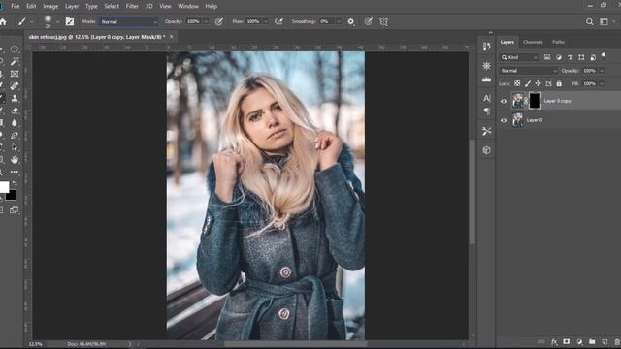The height and width of the screenshot is (349, 621).
Task: Open the Paragraph panel icon
Action: coord(487,111)
